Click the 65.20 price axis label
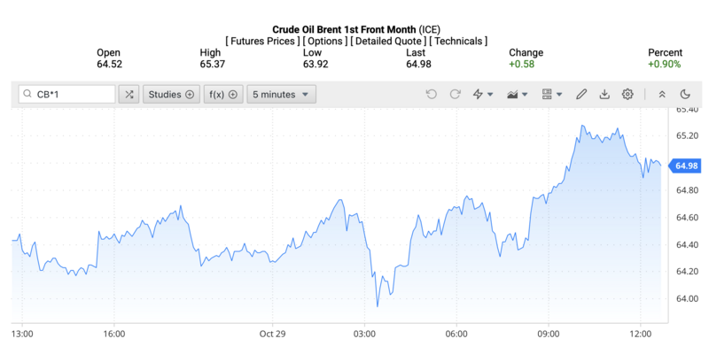709x339 pixels. [x=687, y=136]
